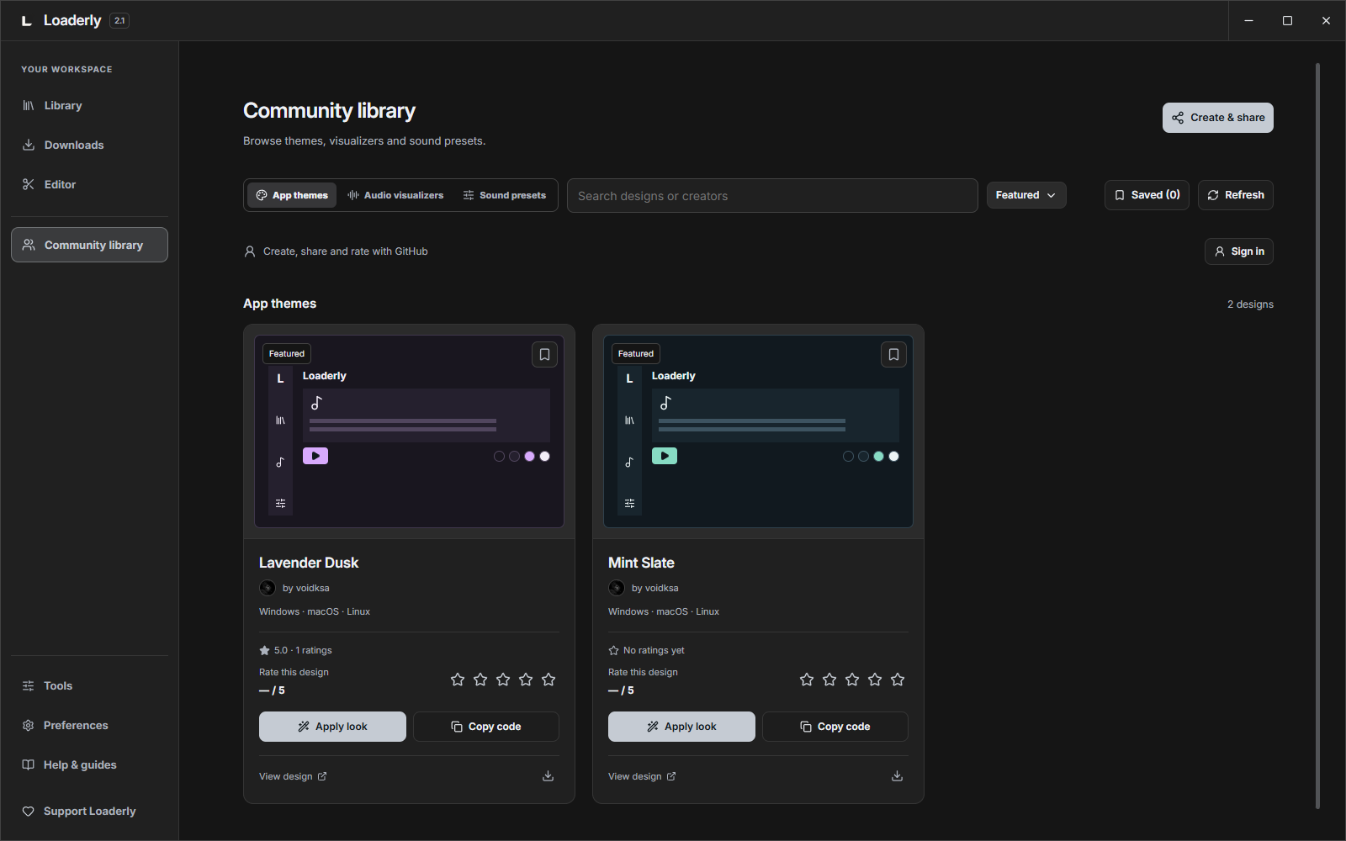1346x841 pixels.
Task: Give Mint Slate four stars
Action: pos(875,680)
